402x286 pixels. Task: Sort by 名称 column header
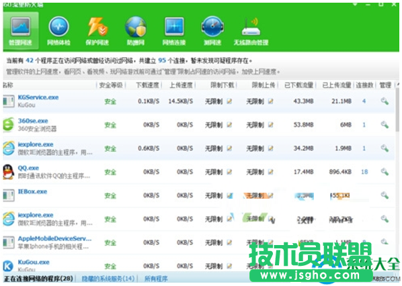[x=8, y=85]
